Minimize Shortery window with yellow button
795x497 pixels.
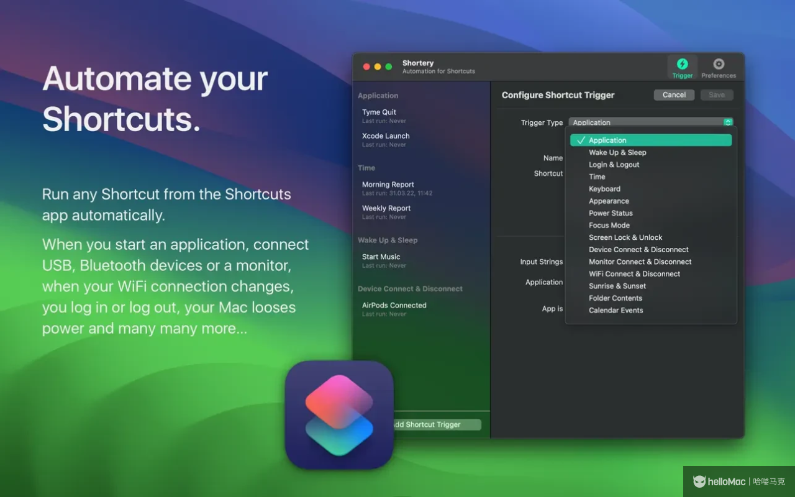(378, 66)
